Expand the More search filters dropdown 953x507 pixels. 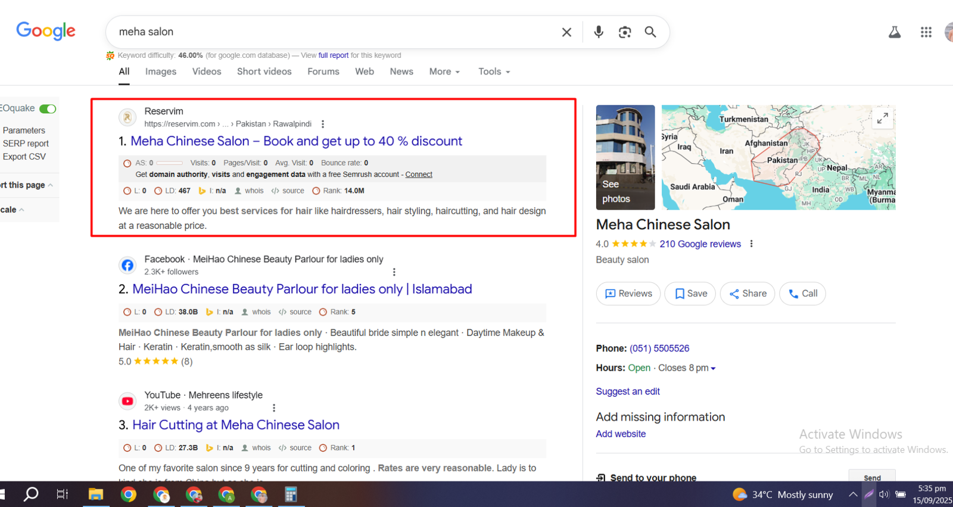tap(444, 71)
